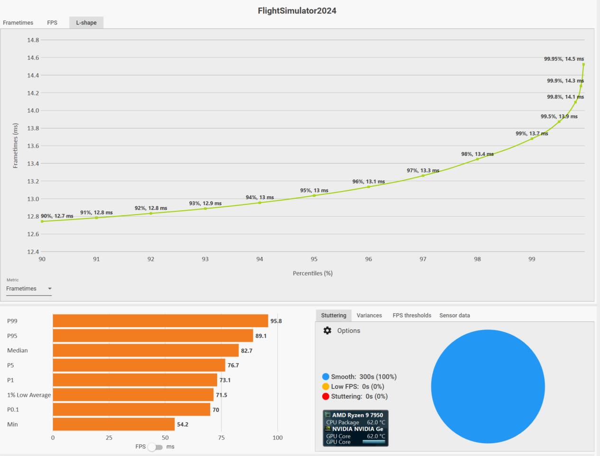This screenshot has width=600, height=456.
Task: Click the blue stuttering pie chart
Action: (x=488, y=386)
